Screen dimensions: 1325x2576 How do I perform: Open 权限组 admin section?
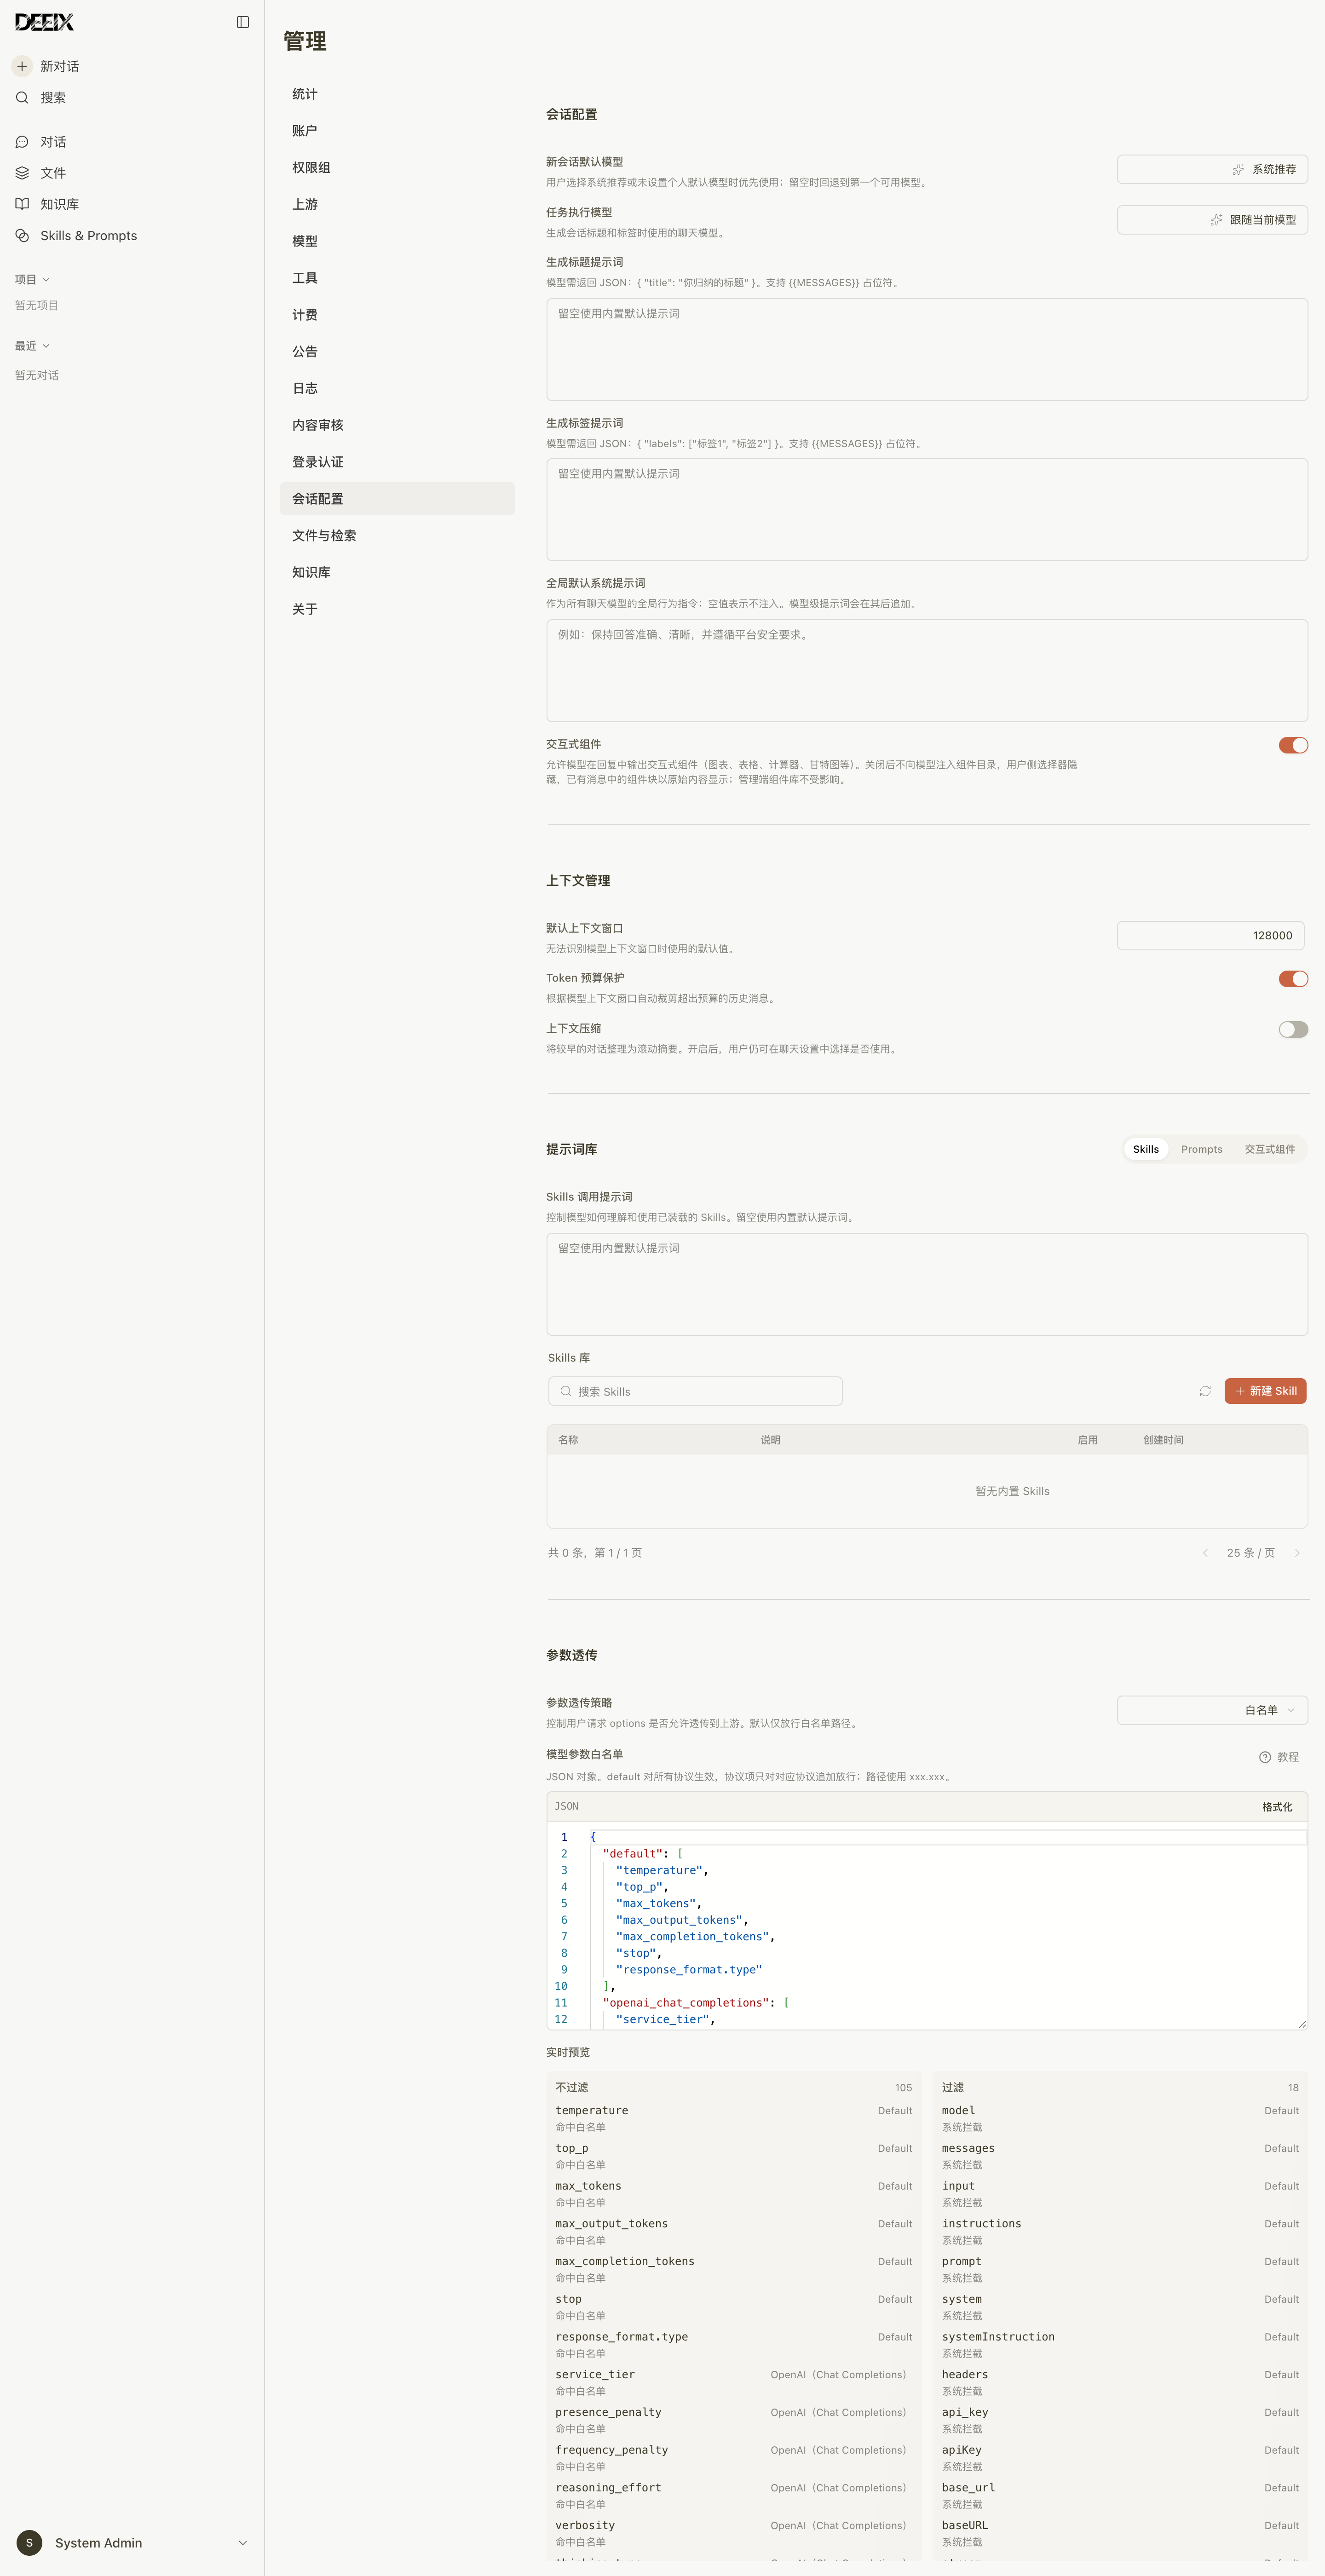point(397,168)
